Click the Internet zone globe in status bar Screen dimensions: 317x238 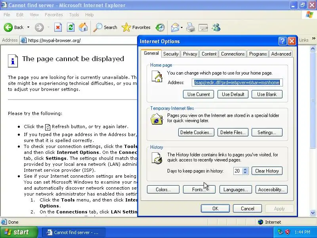[260, 222]
